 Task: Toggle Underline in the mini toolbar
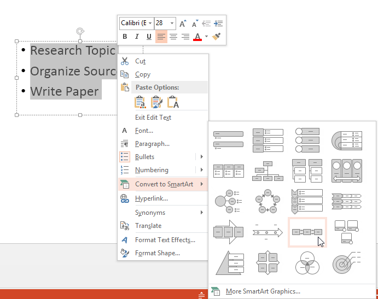coord(149,37)
